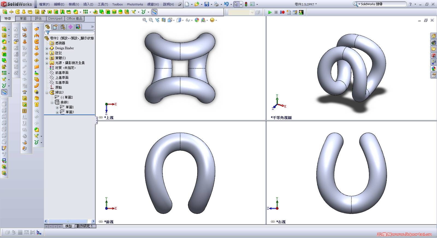Click the Record macro red button

point(282,12)
